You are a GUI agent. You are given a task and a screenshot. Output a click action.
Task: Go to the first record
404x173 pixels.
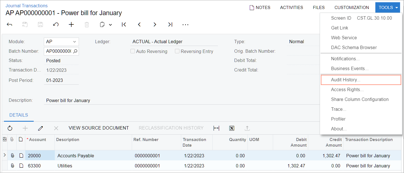tap(124, 25)
